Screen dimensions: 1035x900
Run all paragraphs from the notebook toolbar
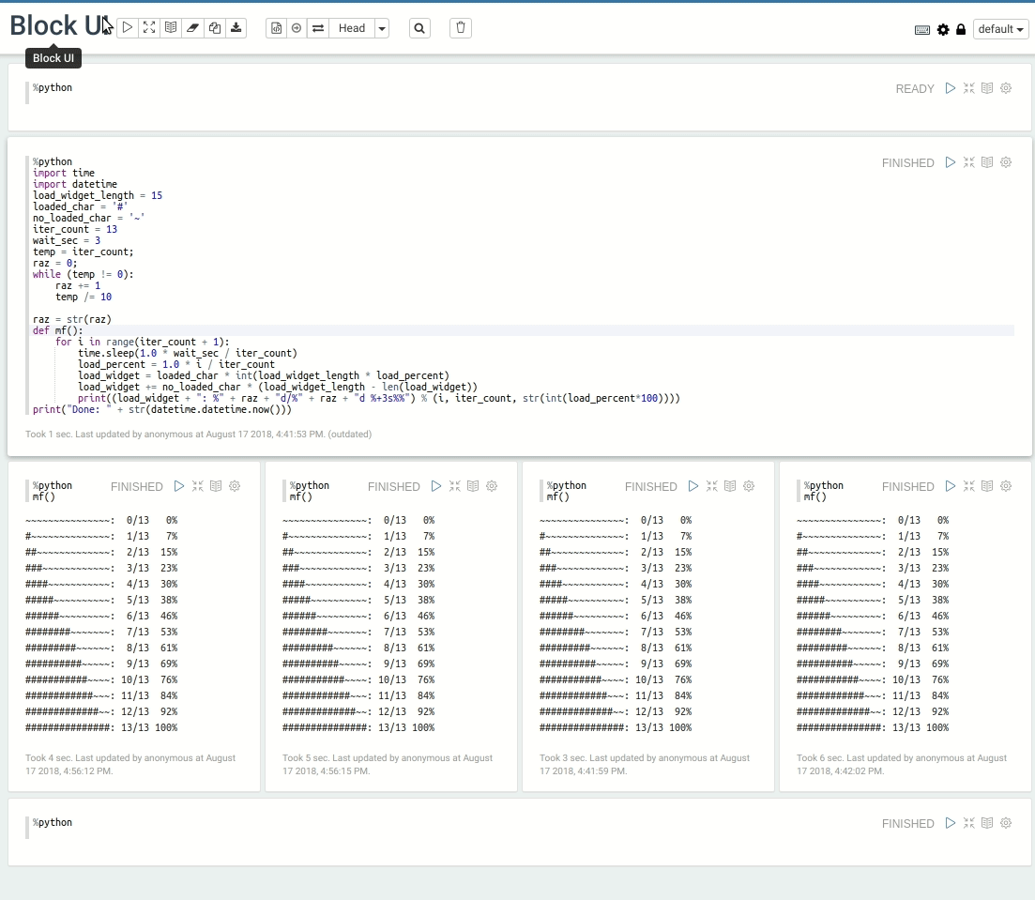(x=128, y=28)
